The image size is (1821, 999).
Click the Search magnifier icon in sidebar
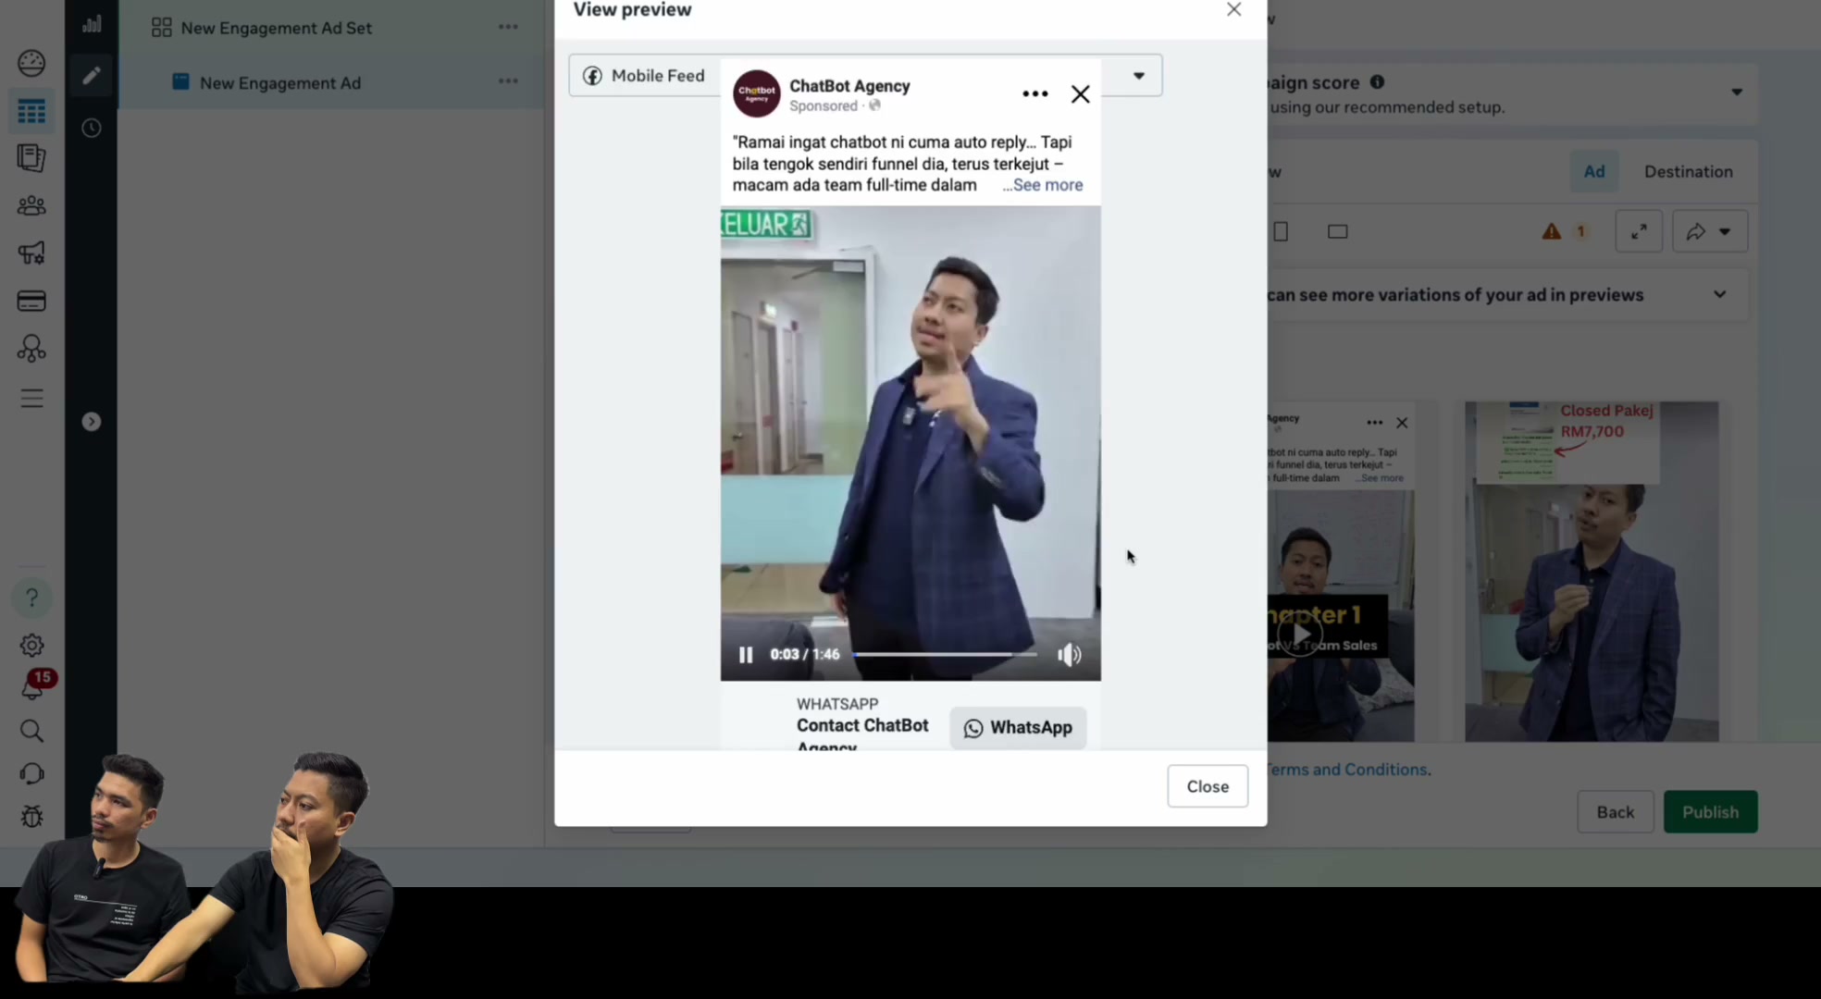pos(31,731)
